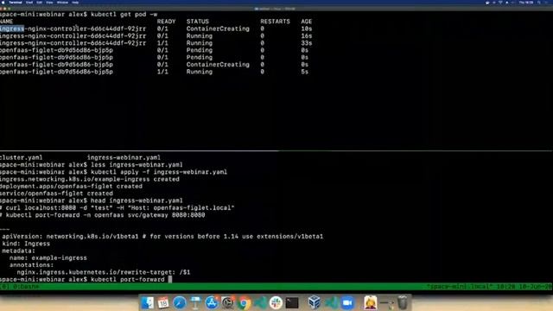Viewport: 553px width, 311px height.
Task: Open the Edit menu
Action: pos(39,2)
